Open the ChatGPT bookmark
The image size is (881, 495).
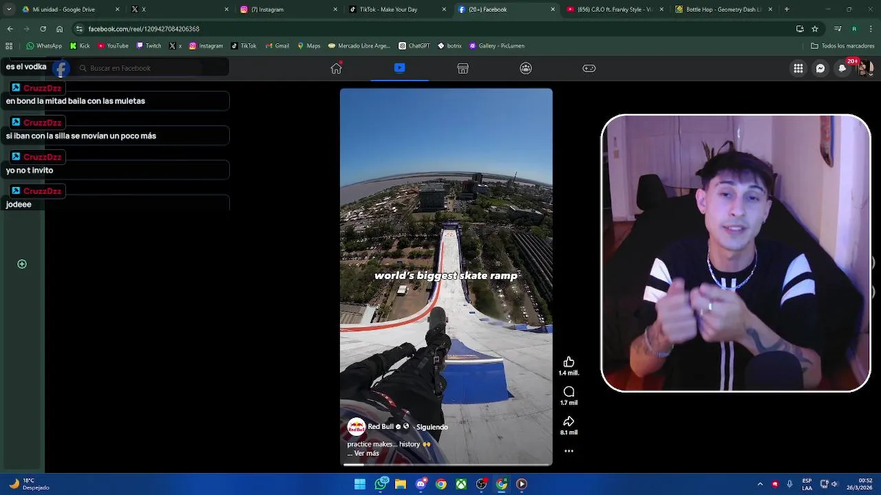[414, 46]
